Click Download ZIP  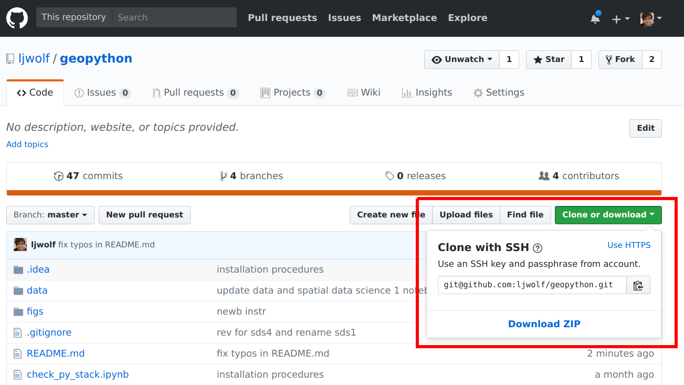coord(544,324)
